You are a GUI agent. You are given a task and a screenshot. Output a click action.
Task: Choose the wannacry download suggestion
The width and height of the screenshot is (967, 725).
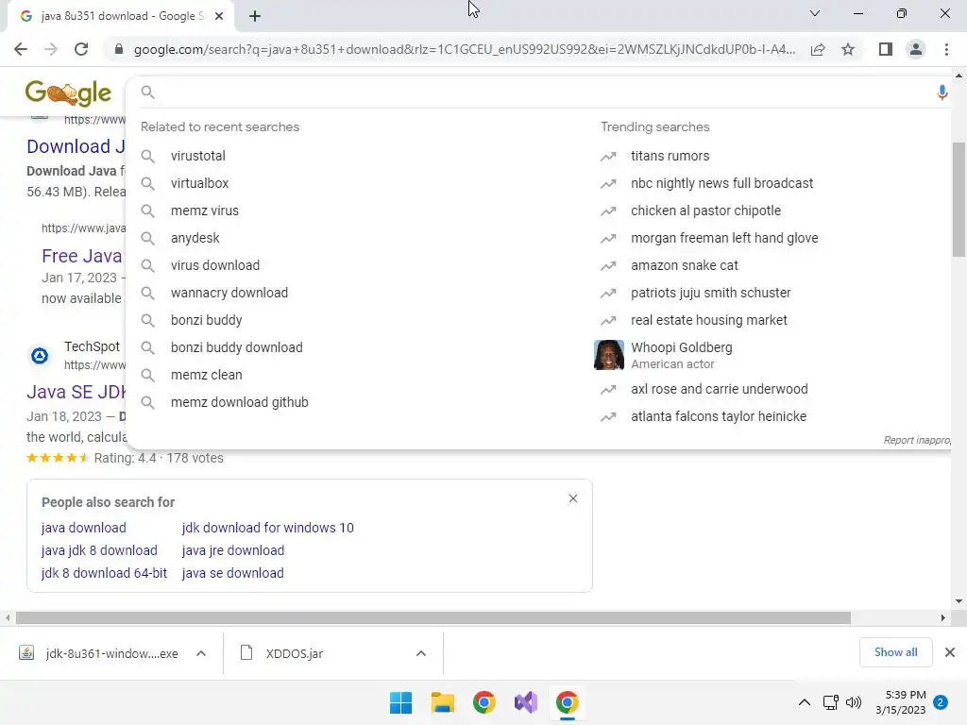point(229,293)
